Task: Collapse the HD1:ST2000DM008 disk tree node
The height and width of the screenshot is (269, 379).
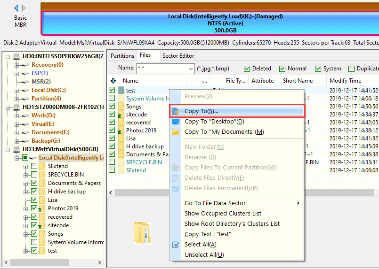Action: point(9,107)
